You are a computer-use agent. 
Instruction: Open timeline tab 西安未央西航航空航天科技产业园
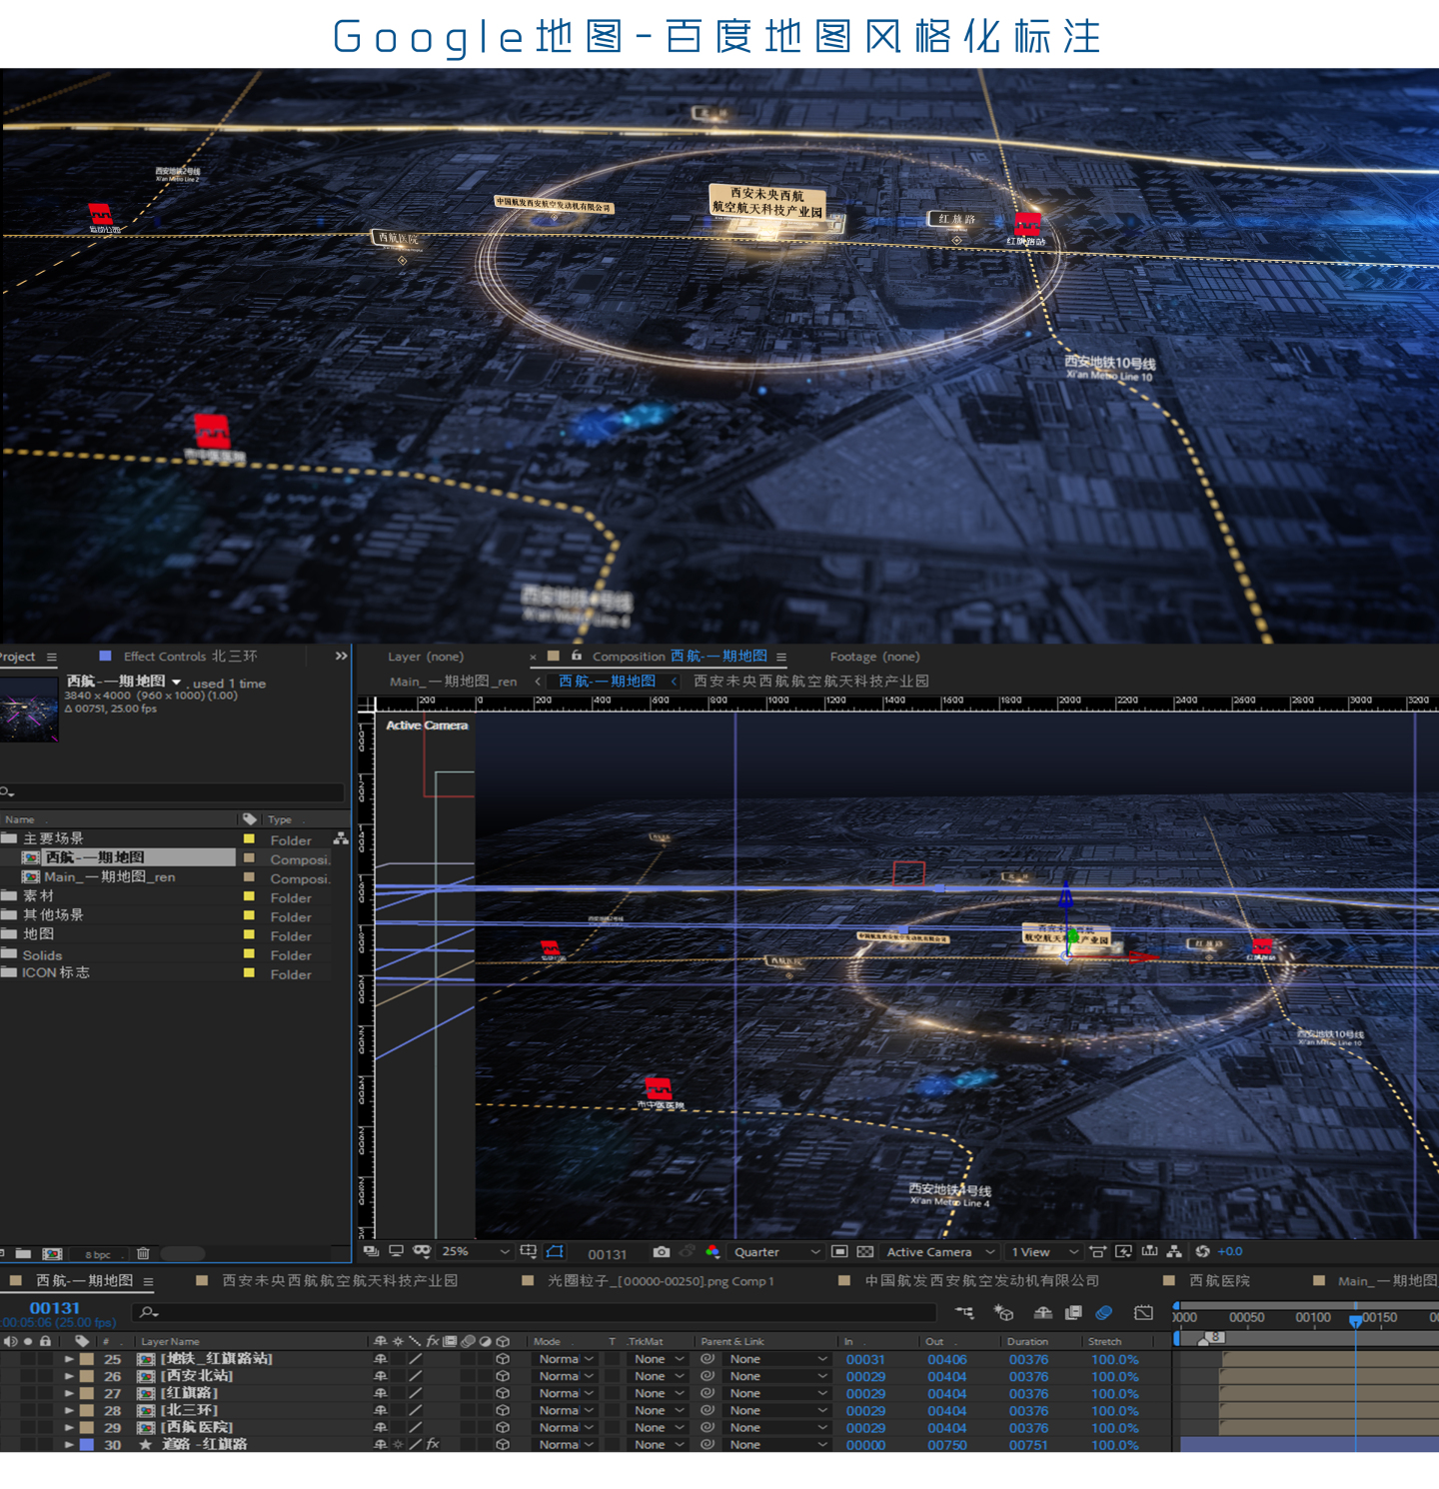point(340,1280)
